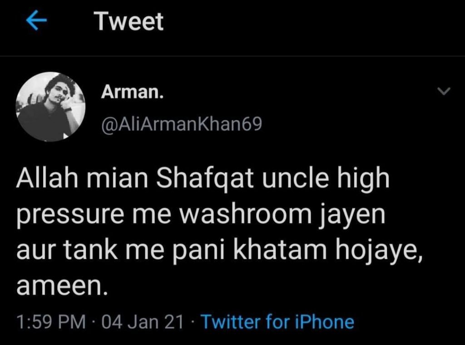
Task: Open the Twitter for iPhone link
Action: pos(277,321)
